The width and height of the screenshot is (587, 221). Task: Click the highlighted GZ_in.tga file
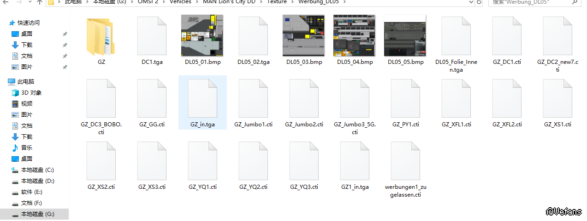[x=202, y=102]
